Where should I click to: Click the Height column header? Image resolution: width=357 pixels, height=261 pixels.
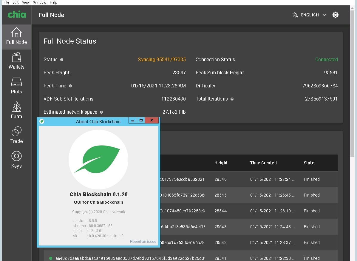click(221, 163)
